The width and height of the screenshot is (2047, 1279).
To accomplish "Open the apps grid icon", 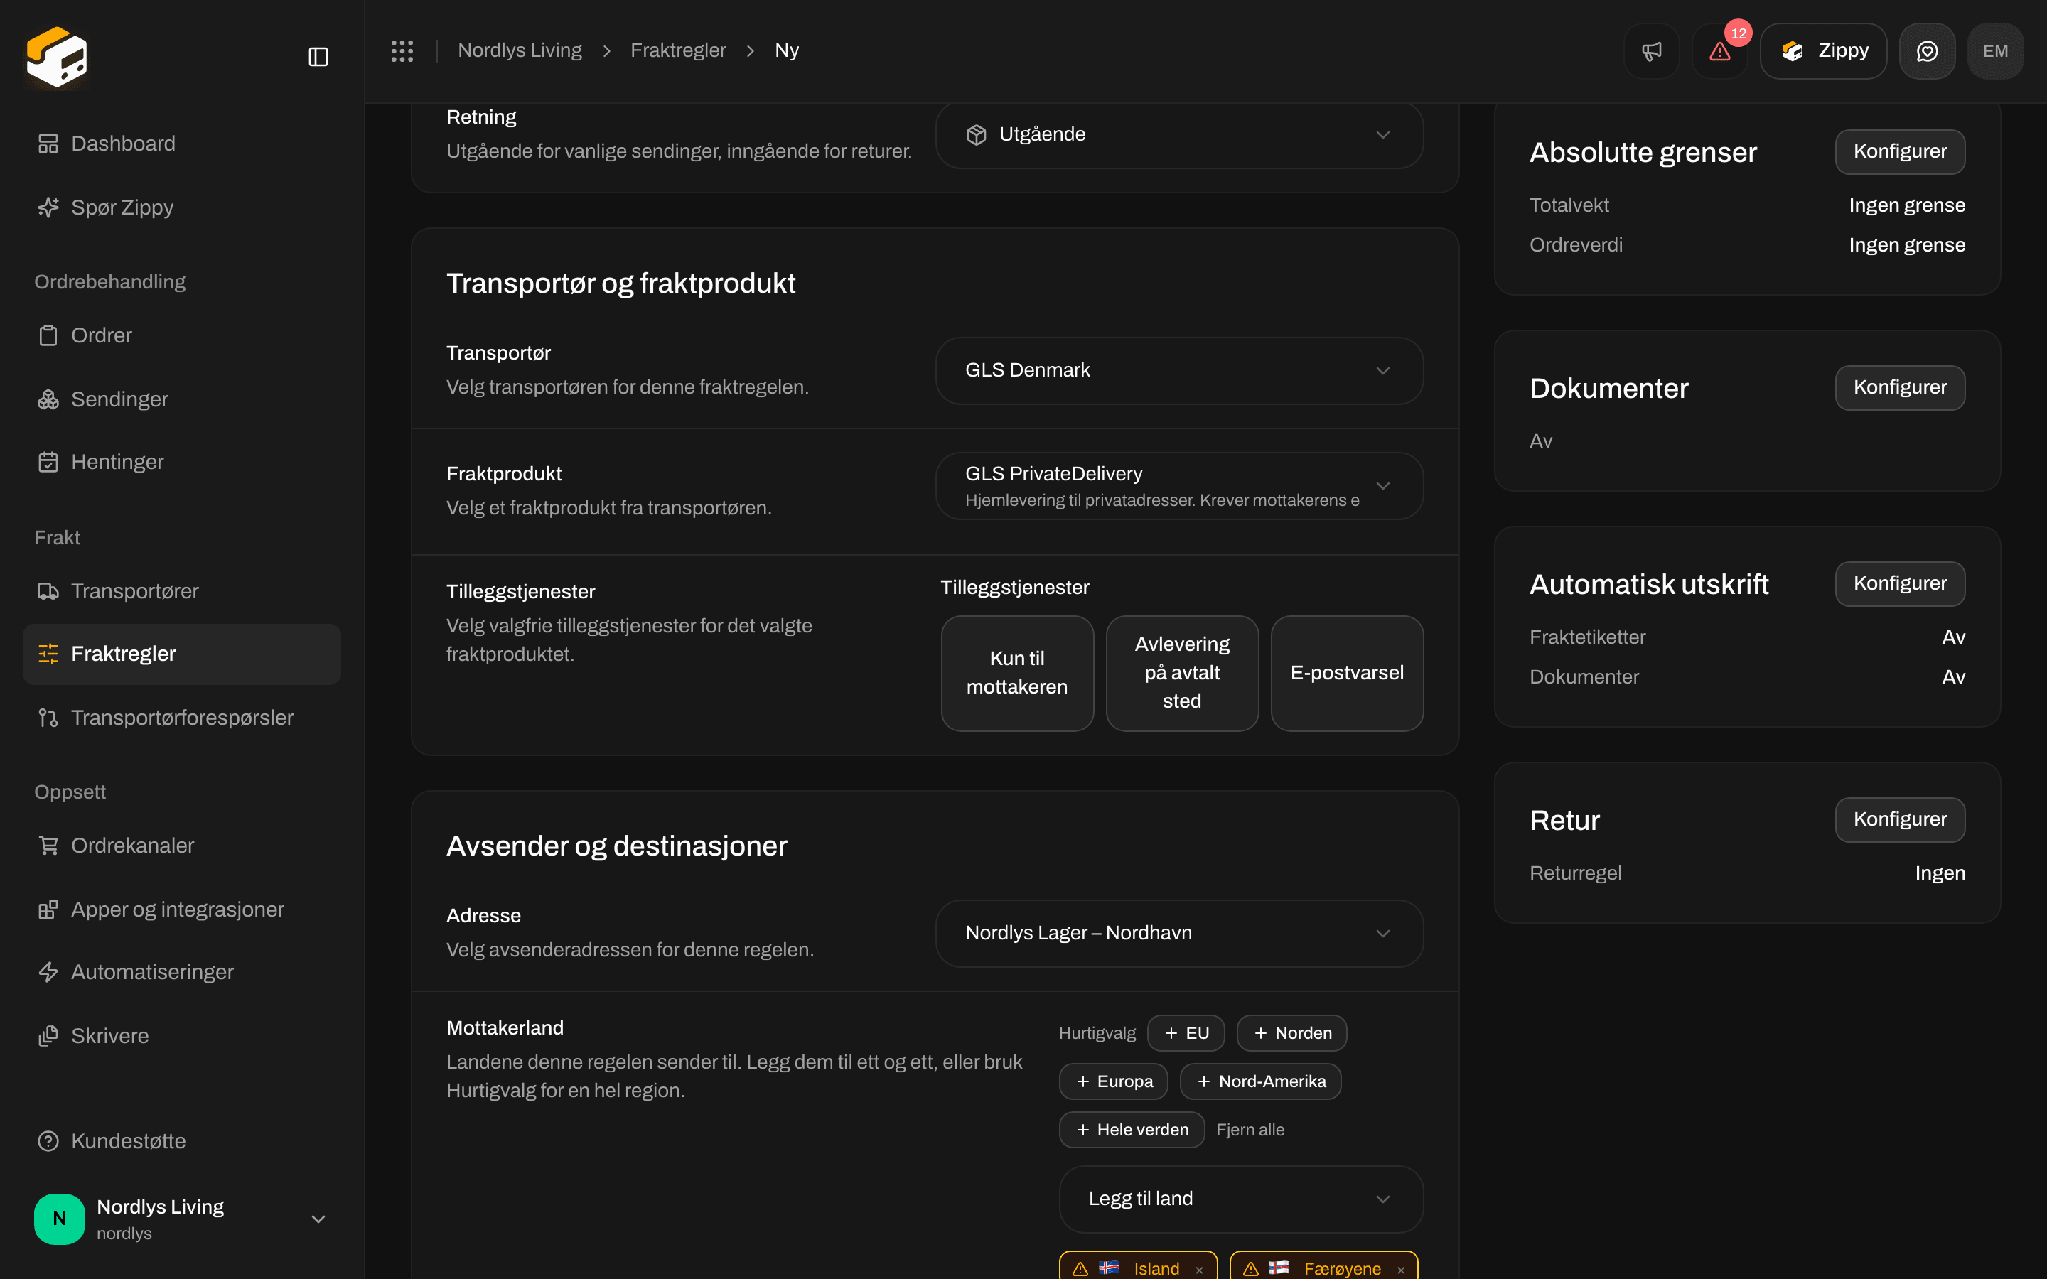I will 402,50.
